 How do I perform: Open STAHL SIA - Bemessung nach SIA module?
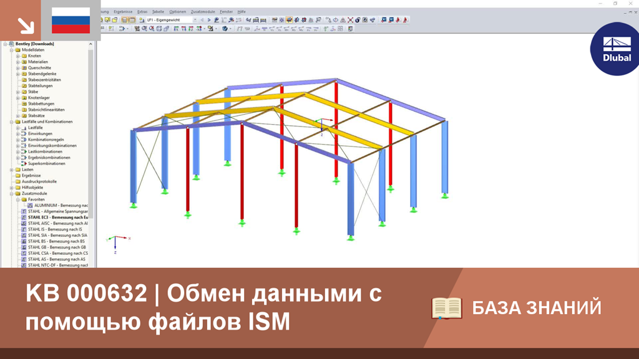[x=57, y=235]
